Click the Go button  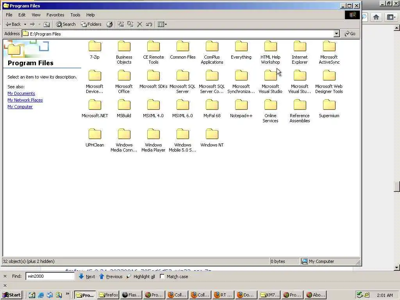pyautogui.click(x=350, y=34)
